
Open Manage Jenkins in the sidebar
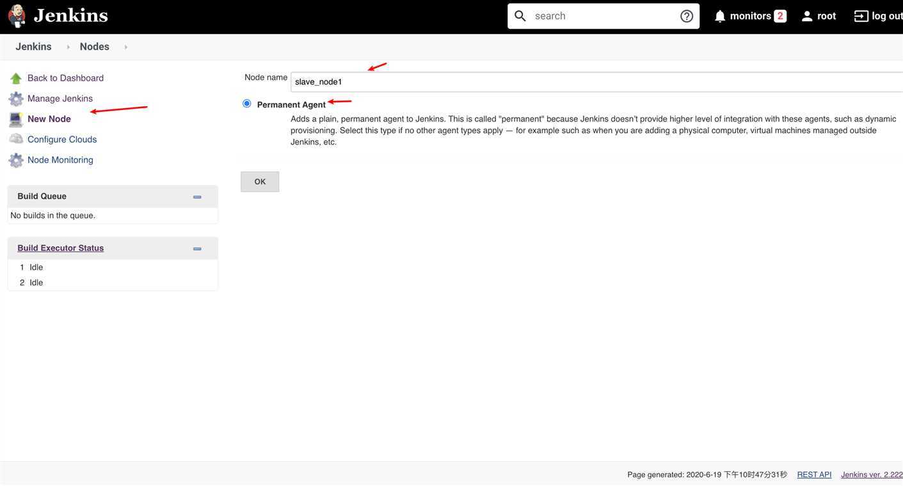[60, 98]
